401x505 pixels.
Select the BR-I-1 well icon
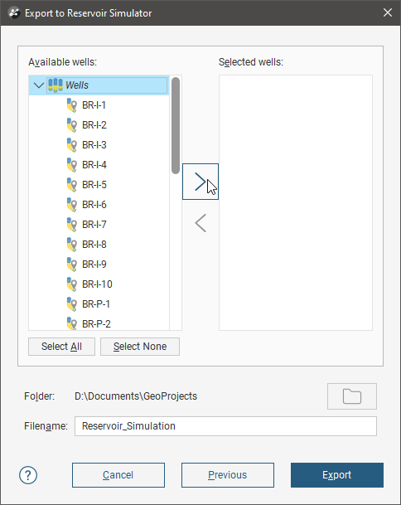(72, 105)
